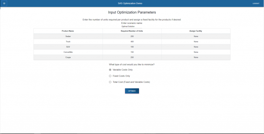
Task: Choose Total Cost (Fixed and Variable Costs)
Action: [110, 82]
